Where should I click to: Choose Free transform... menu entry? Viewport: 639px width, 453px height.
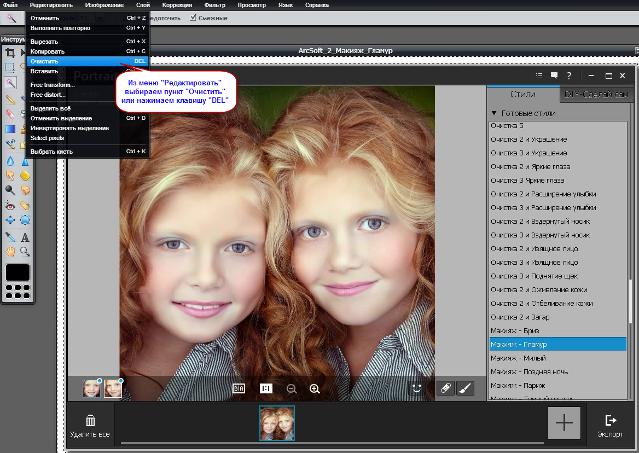[88, 85]
